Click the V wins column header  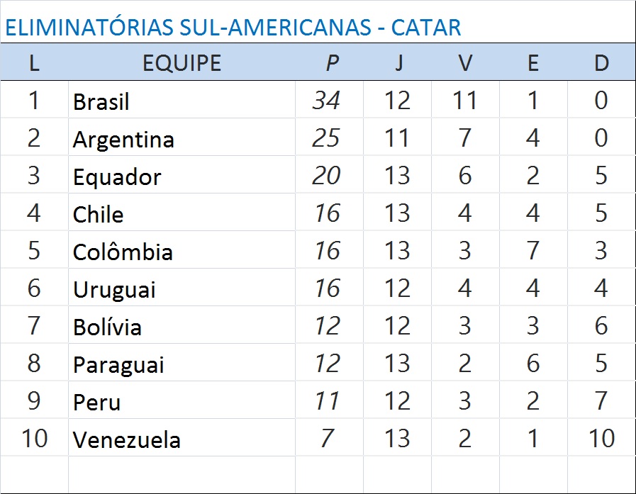tap(465, 63)
